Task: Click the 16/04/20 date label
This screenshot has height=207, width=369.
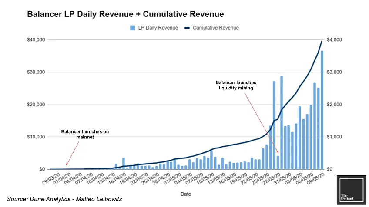Action: click(x=117, y=179)
